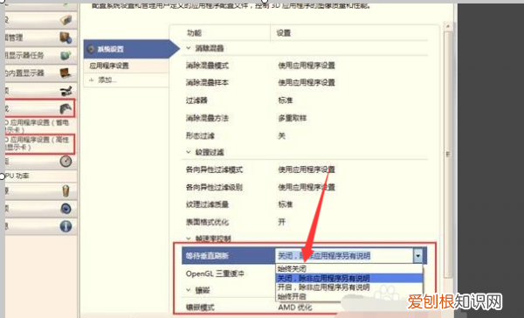Click the 各向异性过滤模式 setting value

coord(307,169)
